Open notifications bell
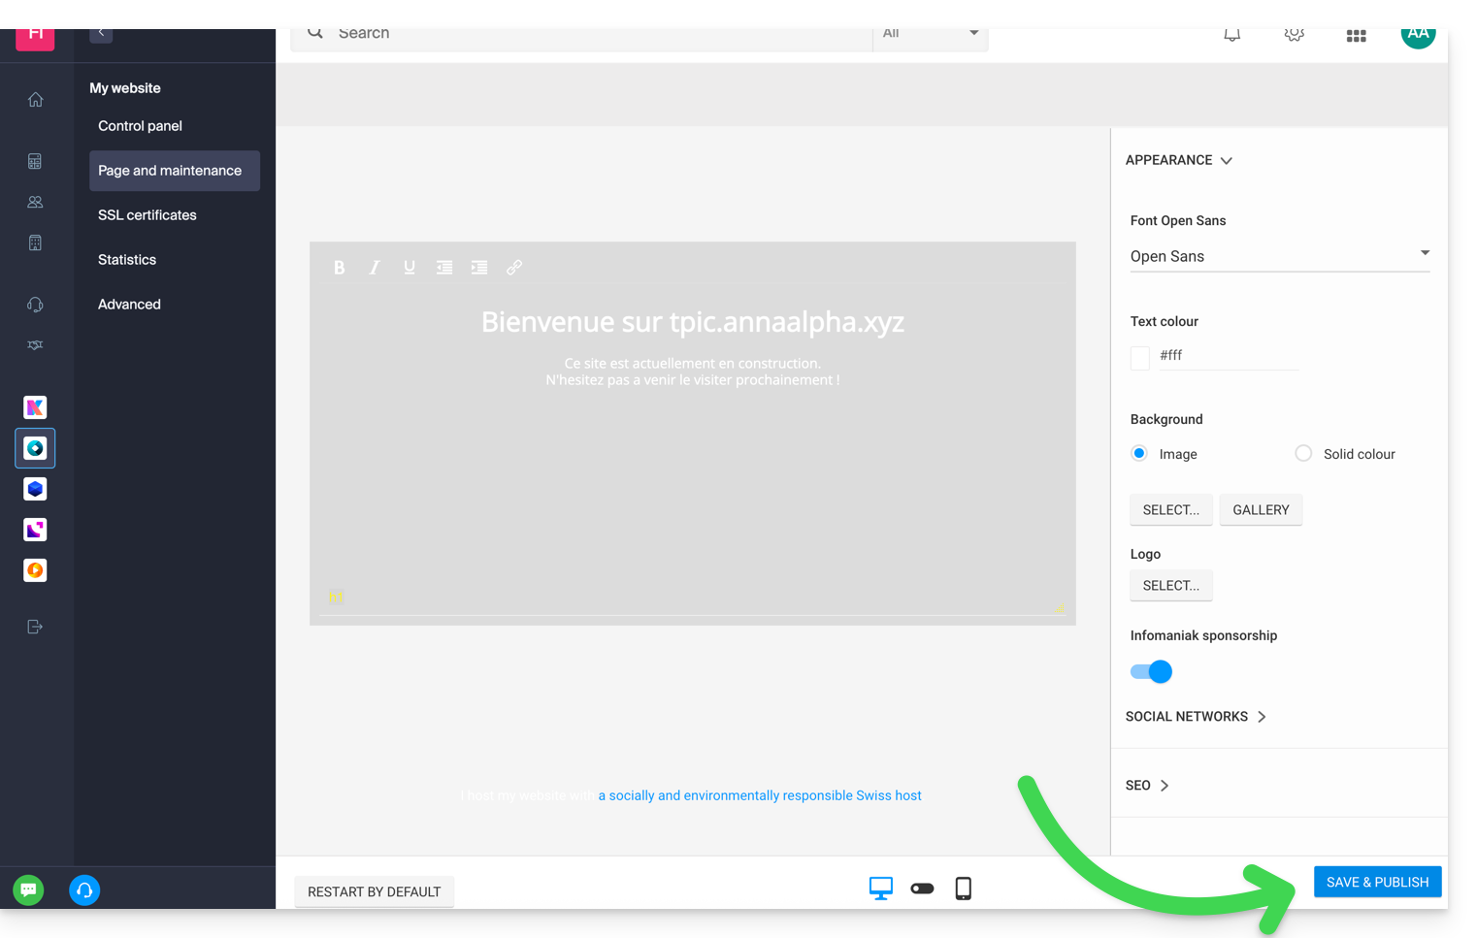 1231,35
